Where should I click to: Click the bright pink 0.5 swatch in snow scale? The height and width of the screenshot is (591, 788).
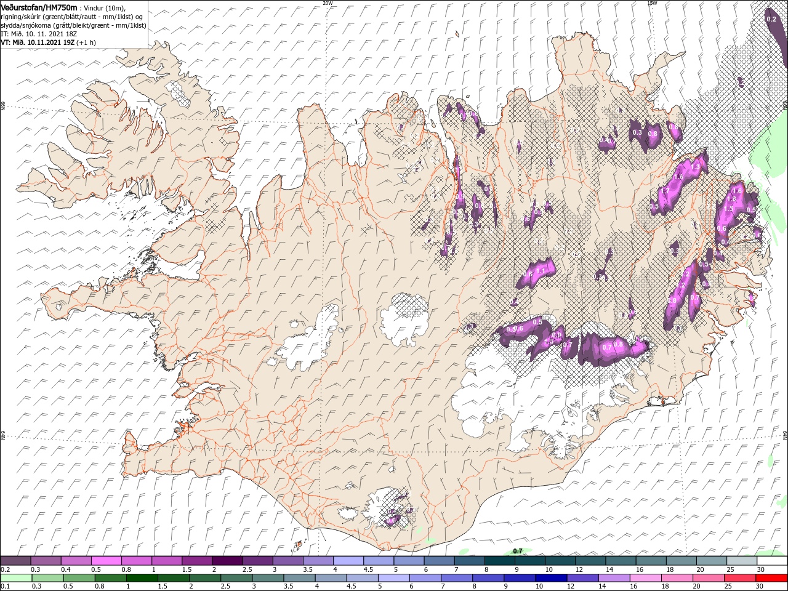(107, 561)
